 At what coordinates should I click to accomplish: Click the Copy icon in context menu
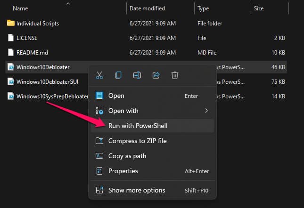[118, 75]
